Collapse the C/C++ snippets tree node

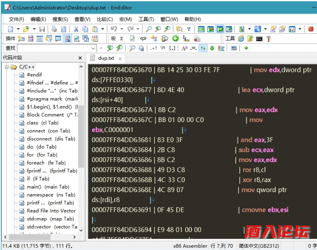pos(7,67)
